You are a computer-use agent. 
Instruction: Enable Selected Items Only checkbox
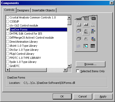[x=78, y=71]
